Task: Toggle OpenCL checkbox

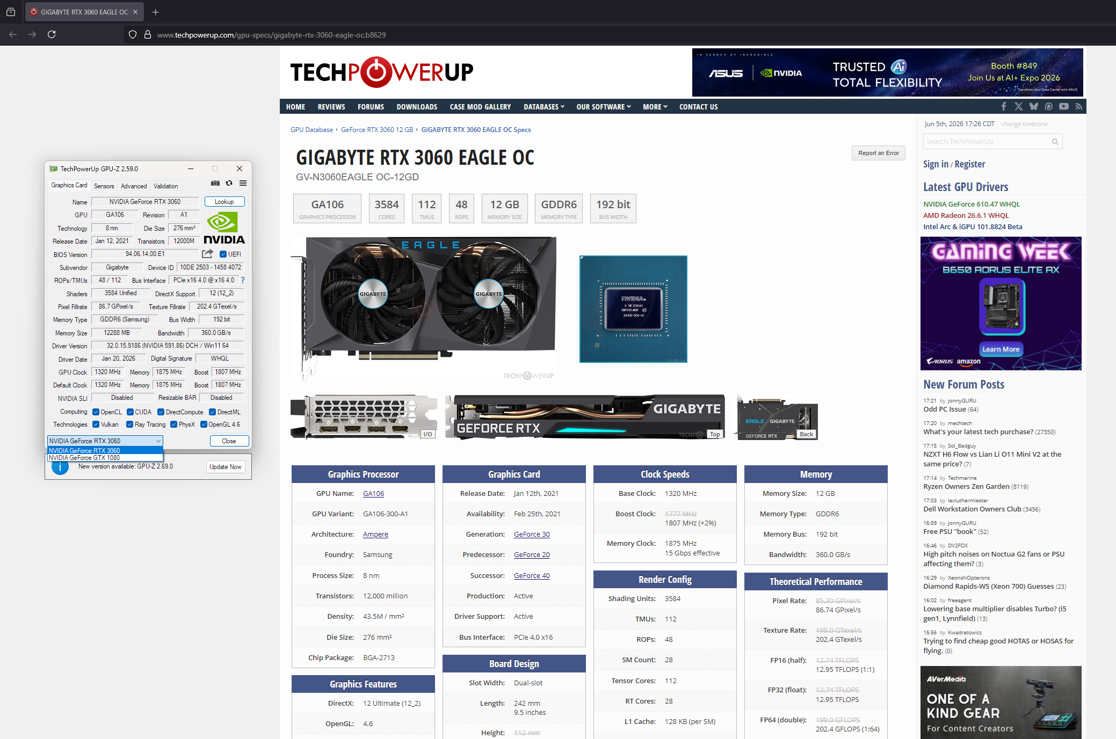Action: click(96, 412)
